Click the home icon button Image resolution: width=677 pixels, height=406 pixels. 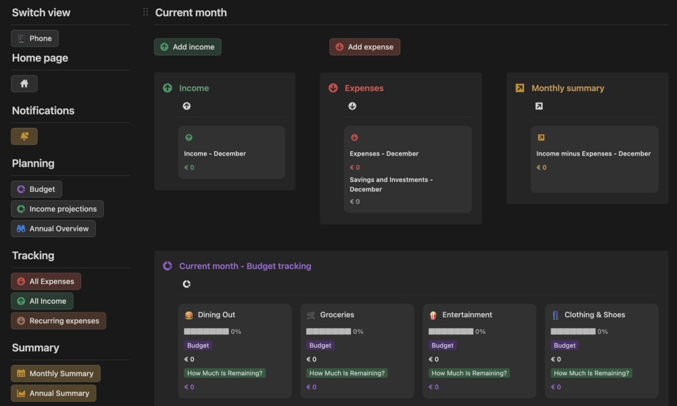[x=24, y=83]
